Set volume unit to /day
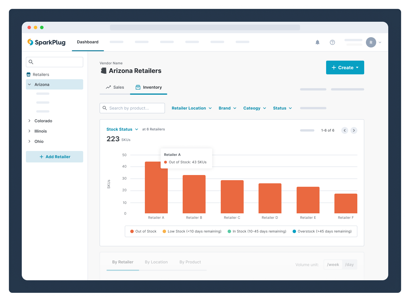This screenshot has height=302, width=410. coord(349,265)
